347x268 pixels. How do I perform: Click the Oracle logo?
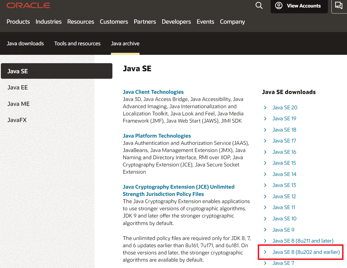click(x=28, y=5)
